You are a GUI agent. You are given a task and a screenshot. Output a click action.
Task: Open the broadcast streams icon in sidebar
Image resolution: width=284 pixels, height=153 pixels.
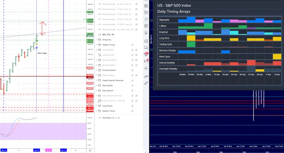coord(146,61)
